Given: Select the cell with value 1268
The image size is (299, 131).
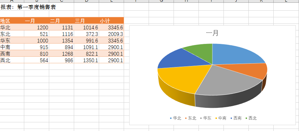Looking at the screenshot, I should click(x=61, y=54).
